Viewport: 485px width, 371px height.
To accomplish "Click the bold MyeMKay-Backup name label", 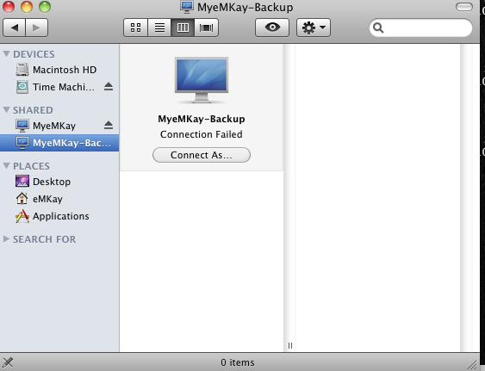I will pyautogui.click(x=202, y=119).
